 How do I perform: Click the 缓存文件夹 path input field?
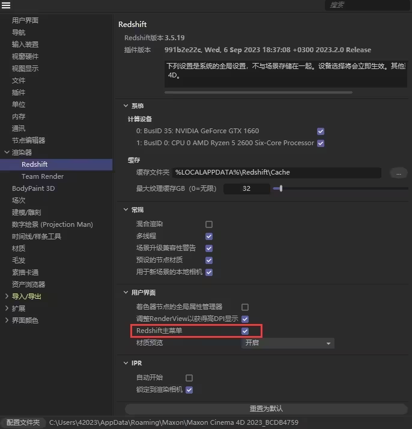click(x=276, y=173)
